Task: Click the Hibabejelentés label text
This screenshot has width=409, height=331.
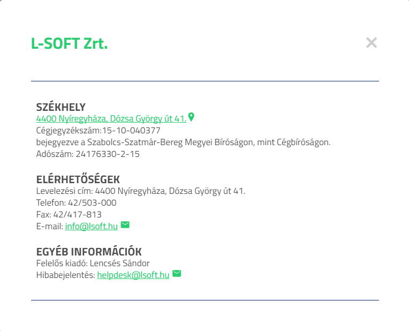Action: pyautogui.click(x=65, y=275)
